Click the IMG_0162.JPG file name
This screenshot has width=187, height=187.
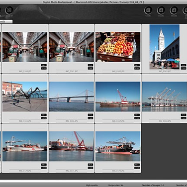[118, 72]
